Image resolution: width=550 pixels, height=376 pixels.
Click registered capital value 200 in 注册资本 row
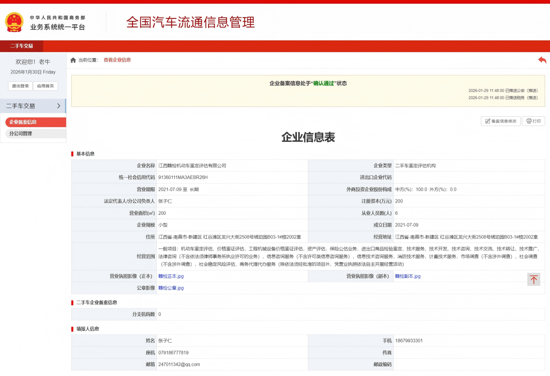399,201
